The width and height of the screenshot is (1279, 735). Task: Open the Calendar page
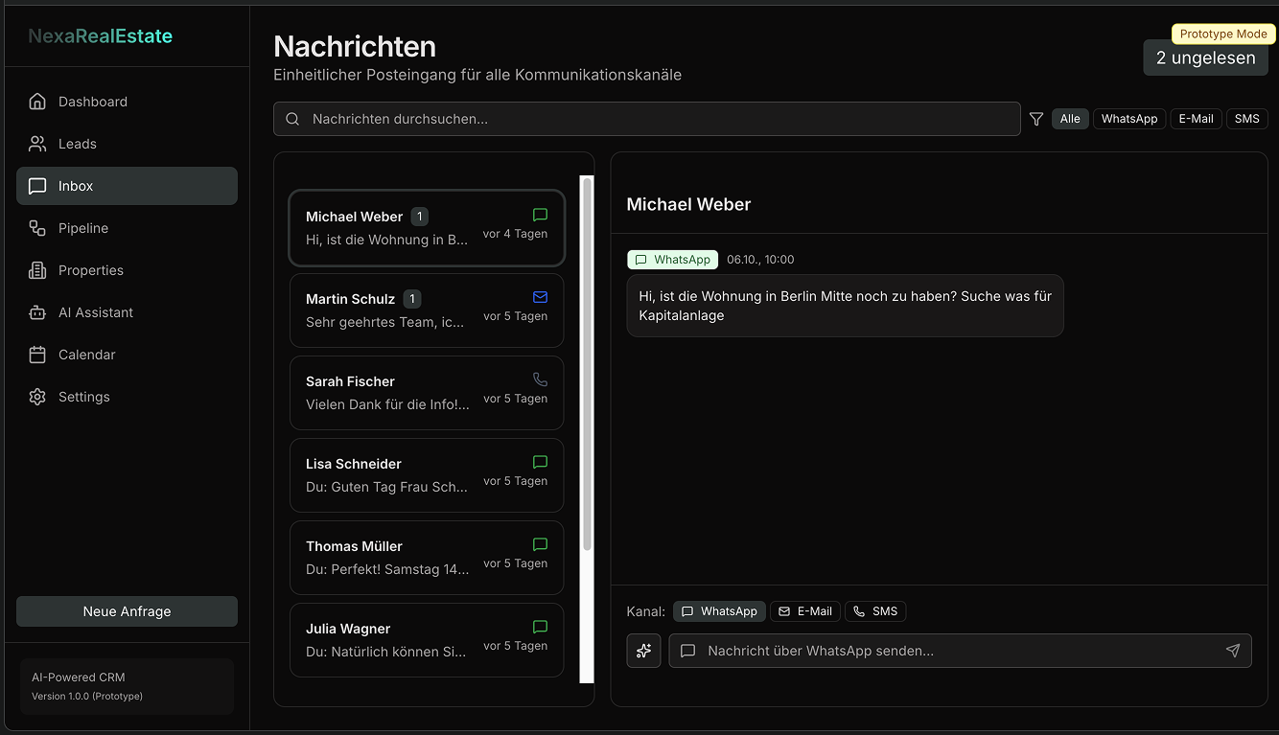[x=86, y=355]
